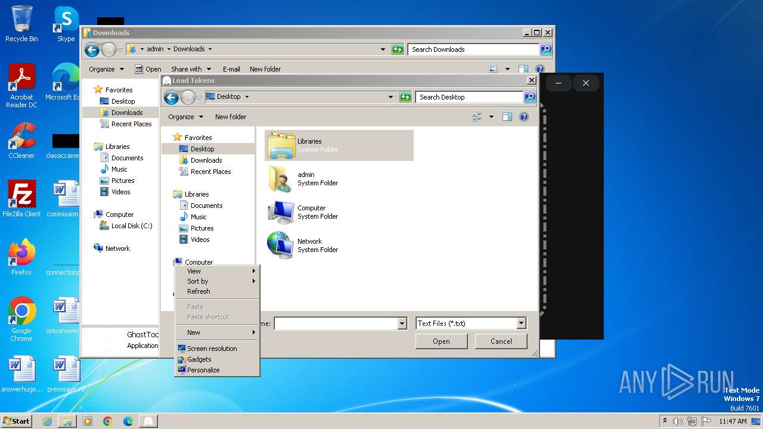Expand Downloads address bar history dropdown
Image resolution: width=763 pixels, height=429 pixels.
tap(383, 49)
